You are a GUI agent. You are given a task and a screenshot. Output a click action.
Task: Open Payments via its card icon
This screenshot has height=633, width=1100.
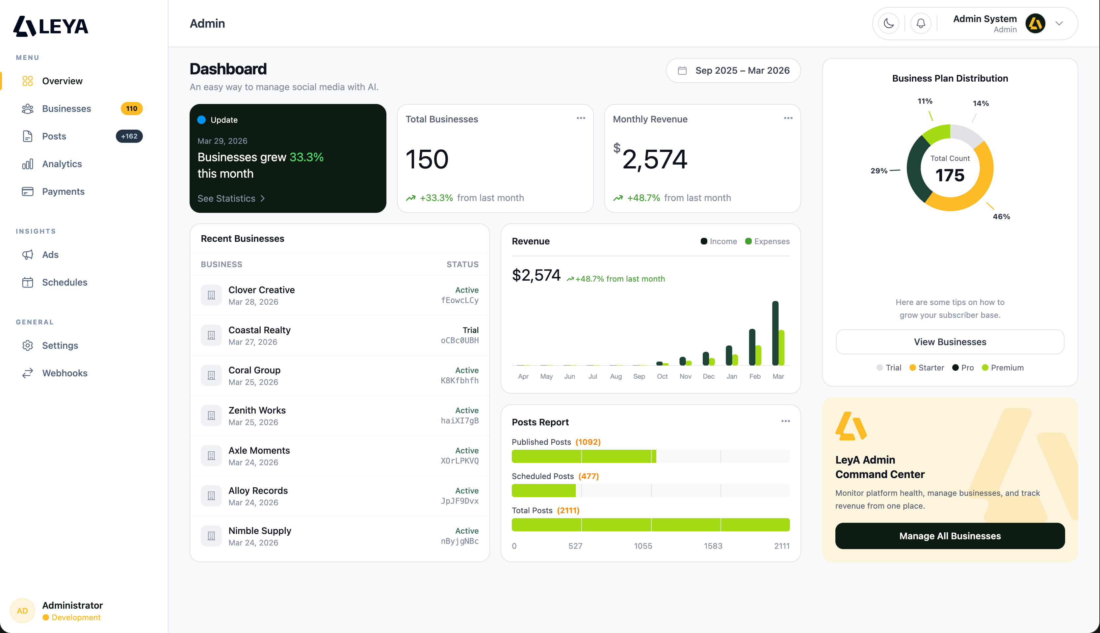(27, 191)
